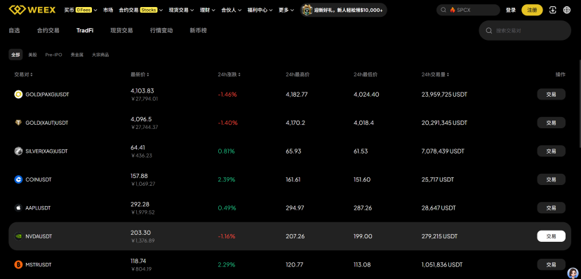
Task: Focus the 搜索交易对 search field
Action: tap(525, 31)
